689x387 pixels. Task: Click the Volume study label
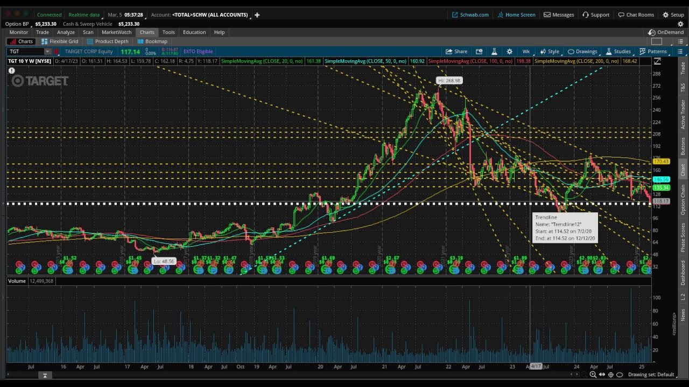click(x=17, y=281)
